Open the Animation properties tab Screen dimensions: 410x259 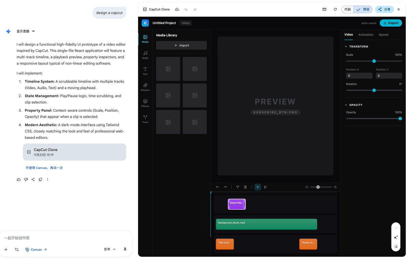pyautogui.click(x=366, y=34)
